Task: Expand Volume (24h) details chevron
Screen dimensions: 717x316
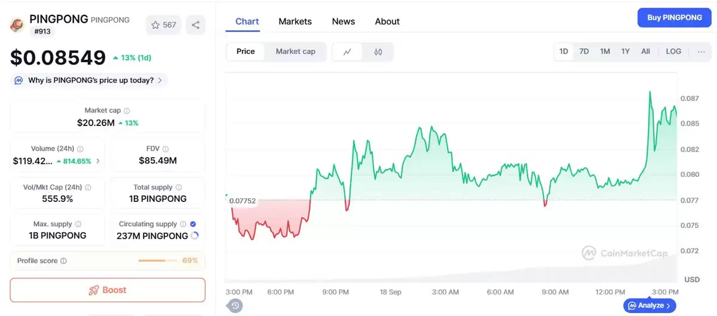Action: coord(98,161)
